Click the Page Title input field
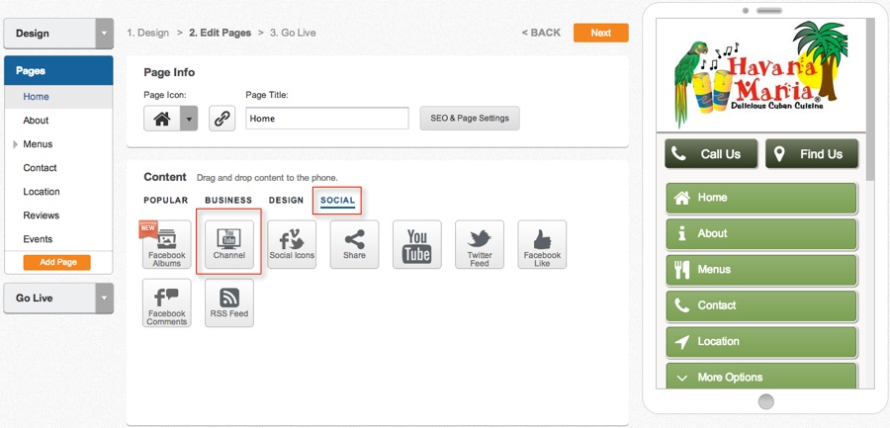The height and width of the screenshot is (428, 890). pyautogui.click(x=327, y=118)
